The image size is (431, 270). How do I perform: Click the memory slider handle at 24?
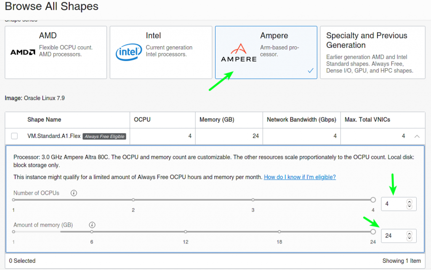point(373,232)
